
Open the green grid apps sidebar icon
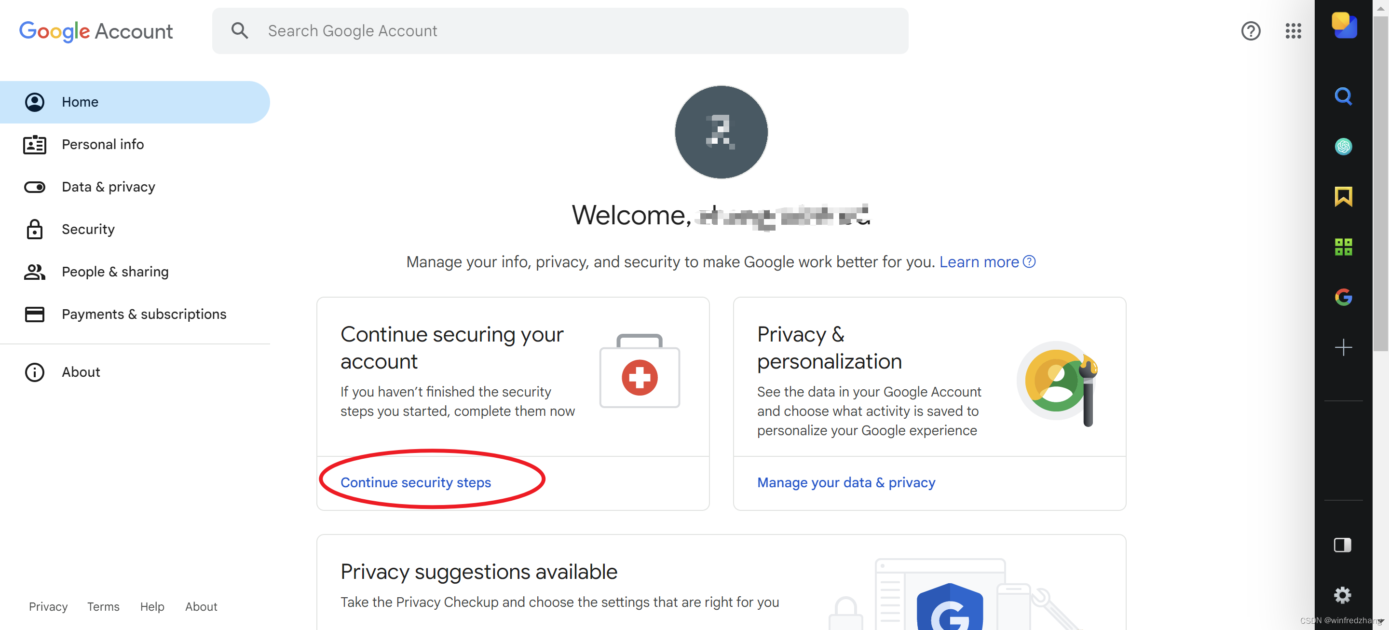coord(1343,247)
